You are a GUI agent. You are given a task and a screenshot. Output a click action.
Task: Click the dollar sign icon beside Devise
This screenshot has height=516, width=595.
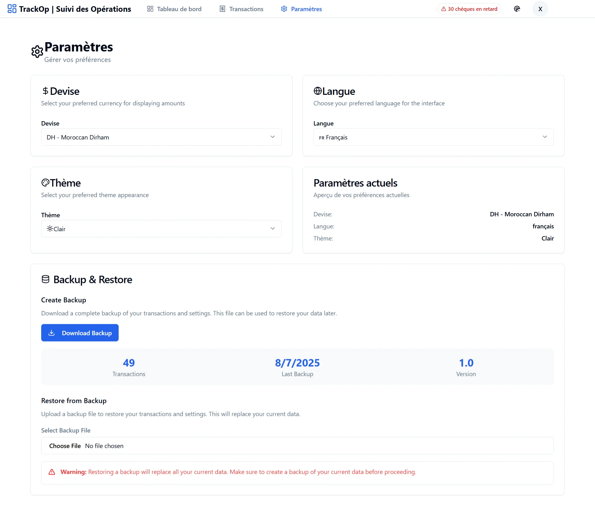tap(45, 91)
